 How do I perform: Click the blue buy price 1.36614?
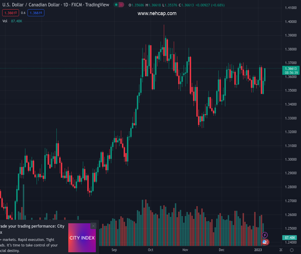tap(36, 13)
